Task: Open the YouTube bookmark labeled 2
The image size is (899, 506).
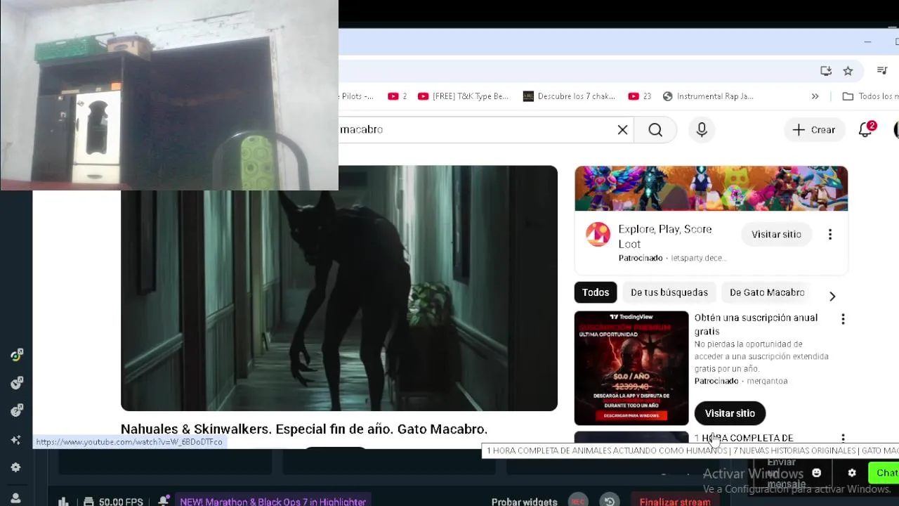Action: click(x=398, y=96)
